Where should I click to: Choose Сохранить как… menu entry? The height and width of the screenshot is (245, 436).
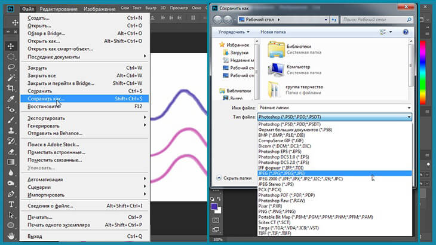point(85,99)
